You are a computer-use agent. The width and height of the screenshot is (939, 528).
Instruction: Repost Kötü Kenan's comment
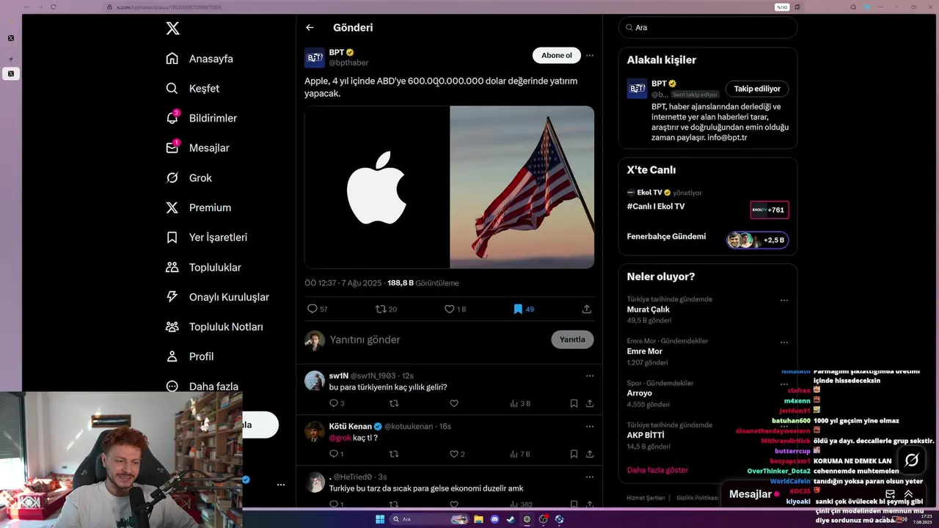tap(394, 454)
